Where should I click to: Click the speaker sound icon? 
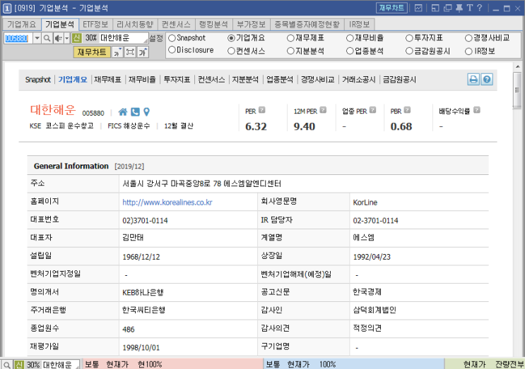58,38
